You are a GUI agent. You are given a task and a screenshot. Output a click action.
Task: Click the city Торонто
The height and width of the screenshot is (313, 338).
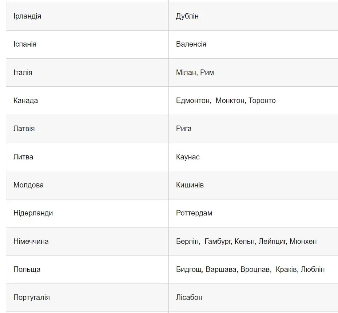[x=262, y=100]
